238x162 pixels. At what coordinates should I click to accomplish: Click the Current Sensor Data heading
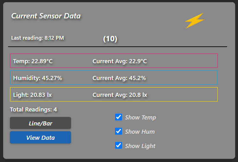pyautogui.click(x=46, y=16)
